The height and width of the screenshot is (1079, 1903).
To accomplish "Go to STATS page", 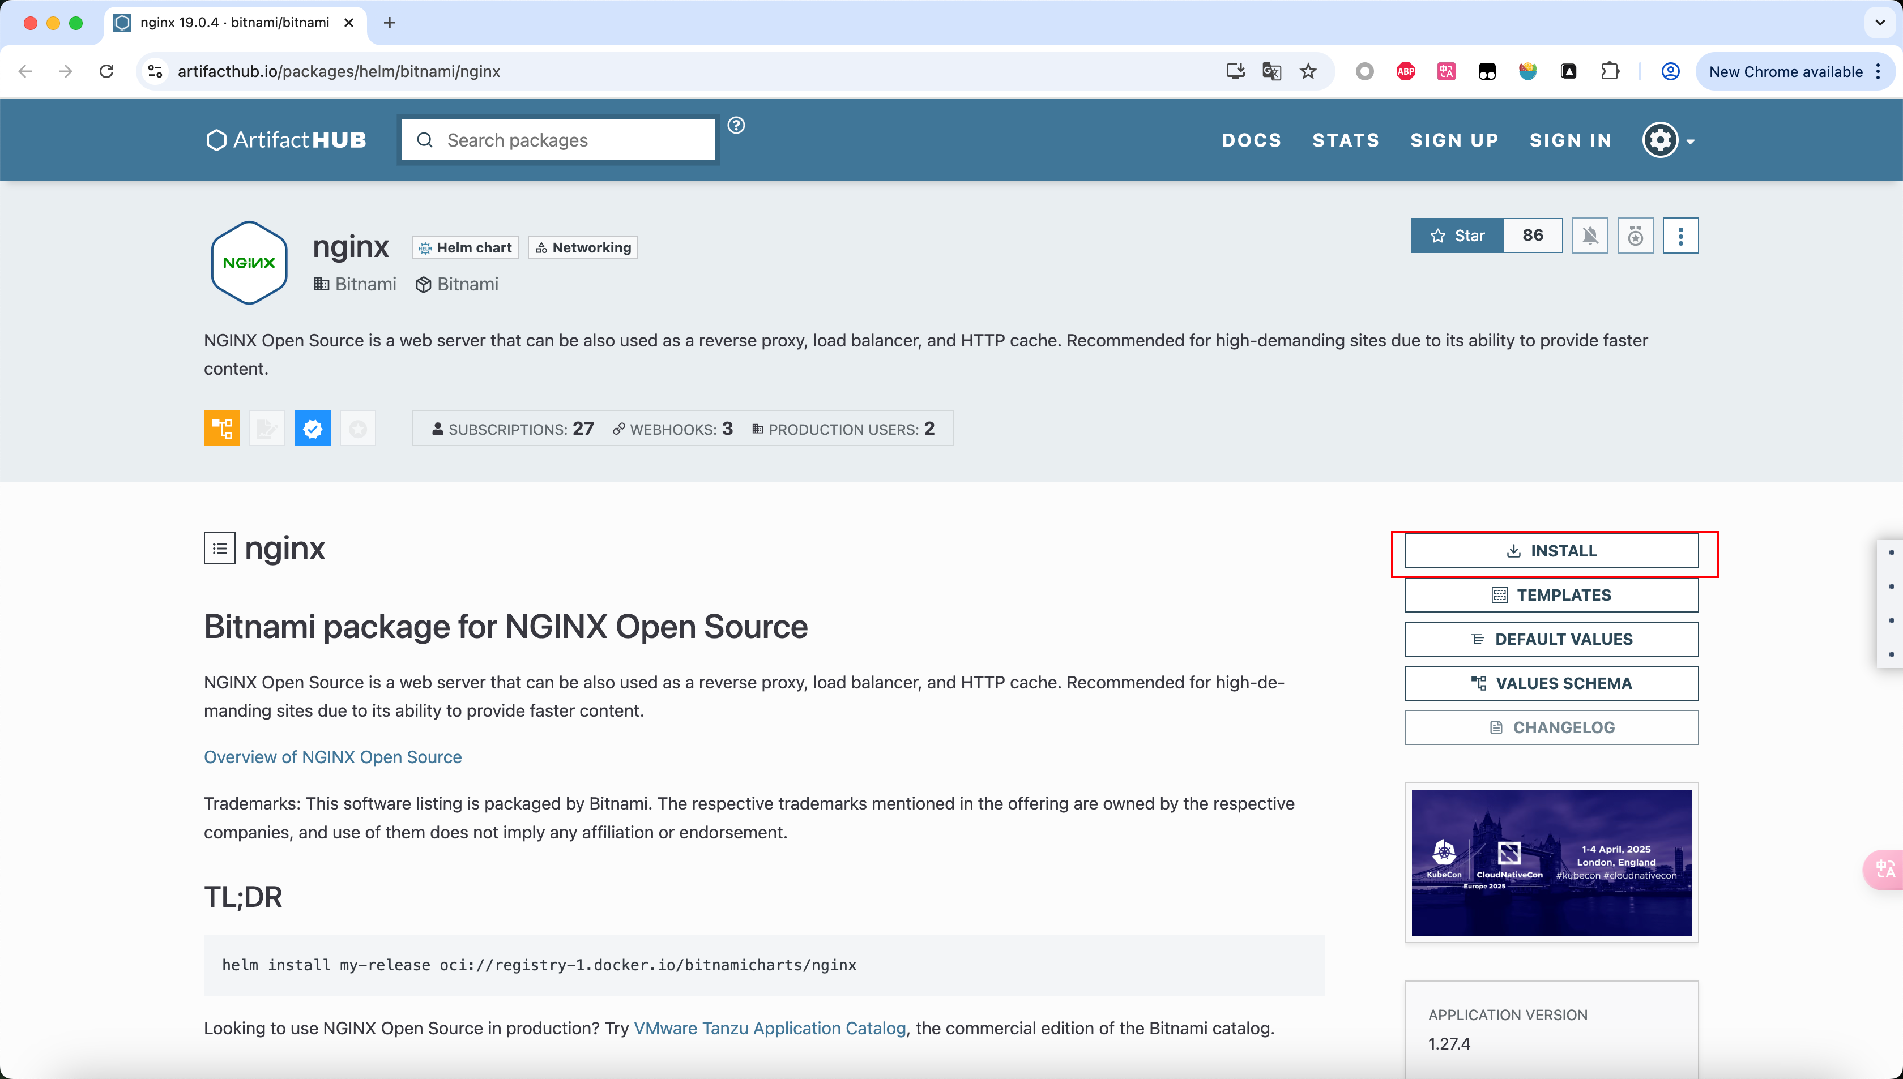I will click(x=1346, y=140).
